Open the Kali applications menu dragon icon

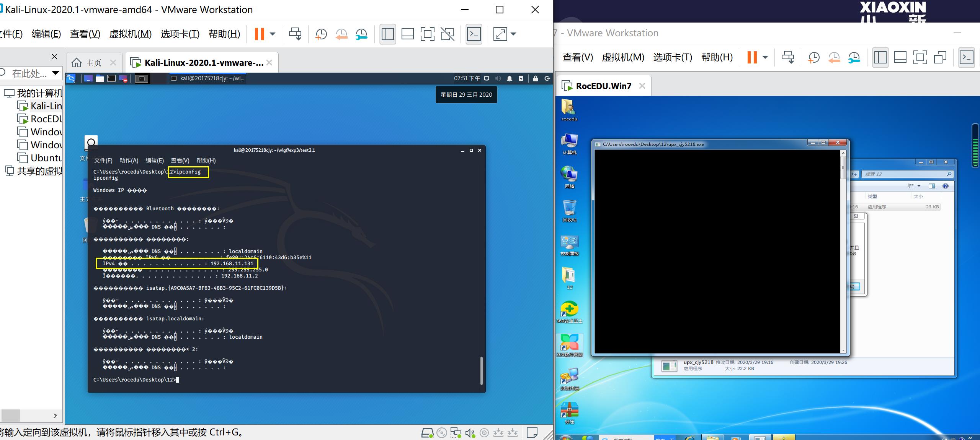[x=71, y=78]
